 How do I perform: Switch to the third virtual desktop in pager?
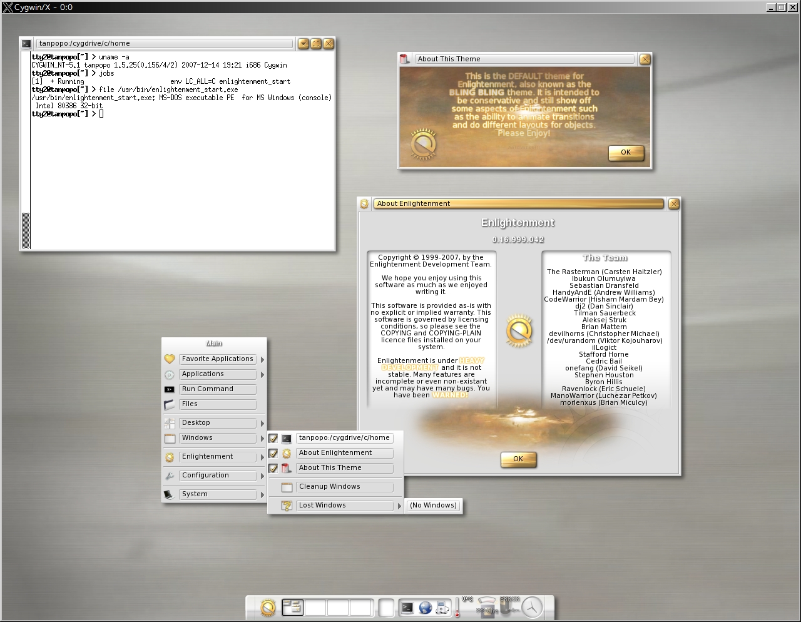[338, 607]
